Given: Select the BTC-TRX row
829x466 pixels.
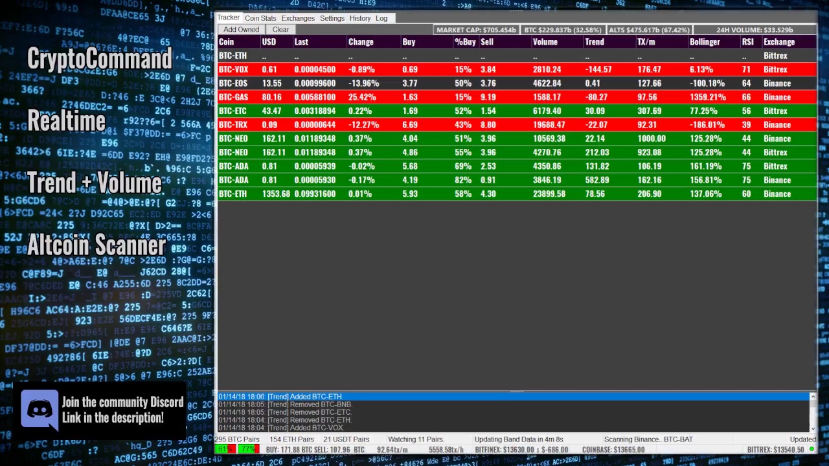Looking at the screenshot, I should click(516, 125).
